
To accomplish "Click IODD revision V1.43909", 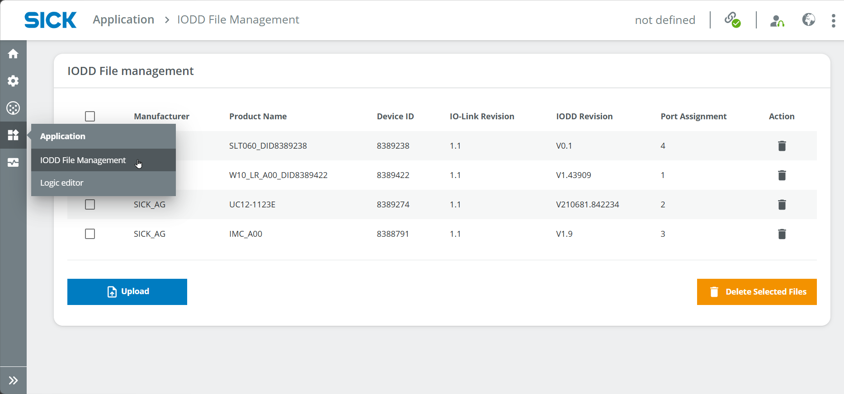I will click(574, 175).
